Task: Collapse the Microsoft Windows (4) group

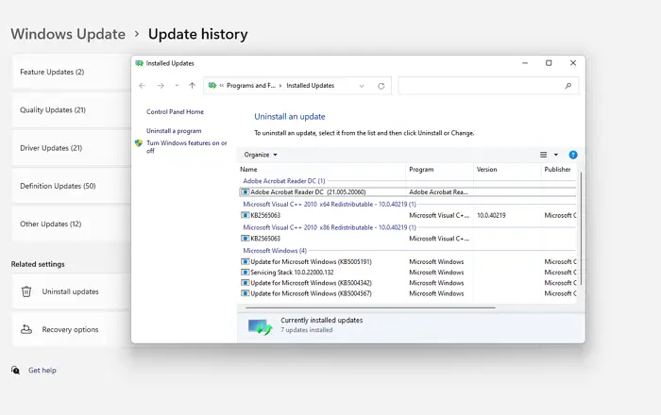Action: (275, 251)
